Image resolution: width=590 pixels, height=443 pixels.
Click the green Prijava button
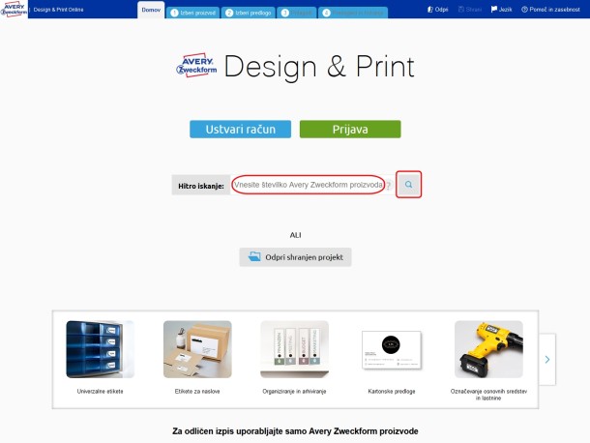[350, 129]
